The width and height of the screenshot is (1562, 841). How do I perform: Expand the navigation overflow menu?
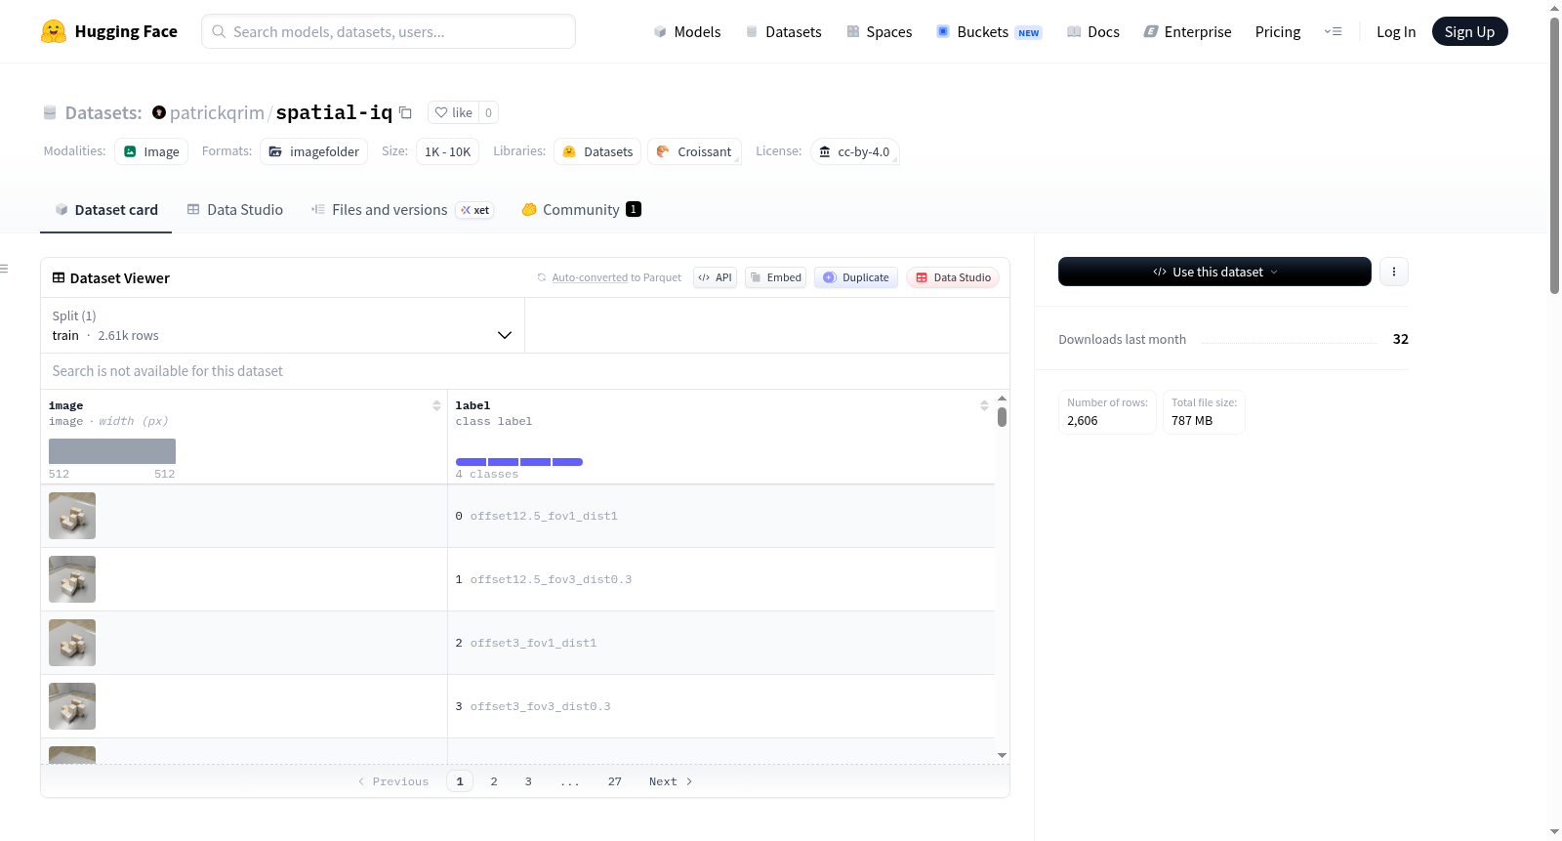[x=1333, y=31]
